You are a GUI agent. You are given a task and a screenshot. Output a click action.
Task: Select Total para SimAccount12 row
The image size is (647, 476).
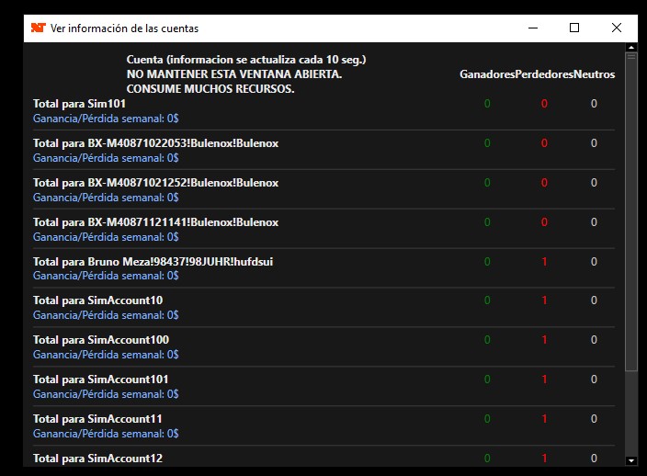point(97,458)
